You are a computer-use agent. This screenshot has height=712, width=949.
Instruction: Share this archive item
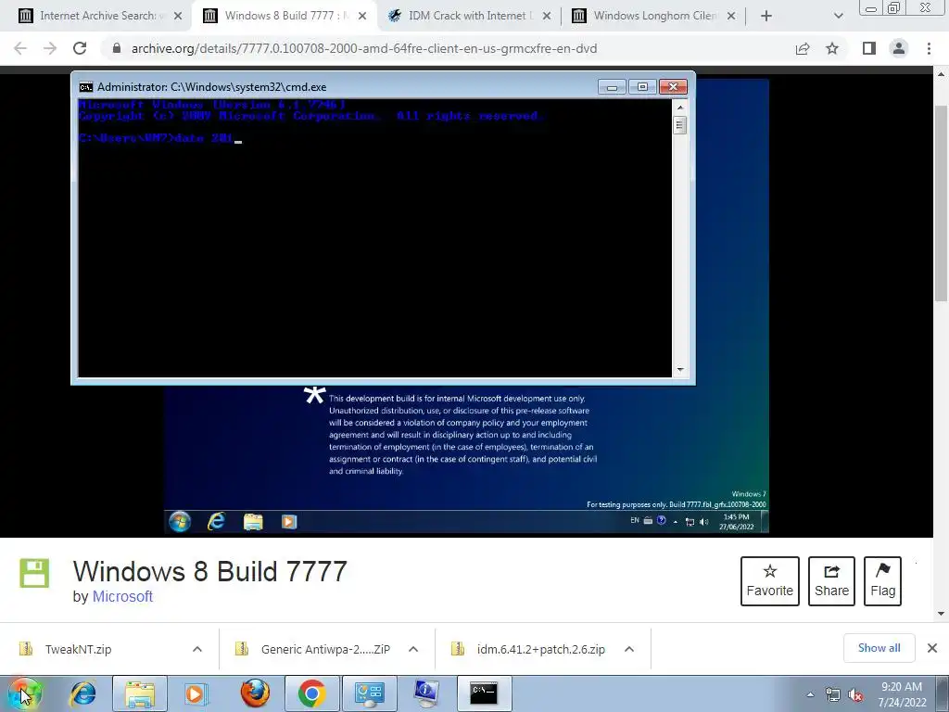pos(831,581)
